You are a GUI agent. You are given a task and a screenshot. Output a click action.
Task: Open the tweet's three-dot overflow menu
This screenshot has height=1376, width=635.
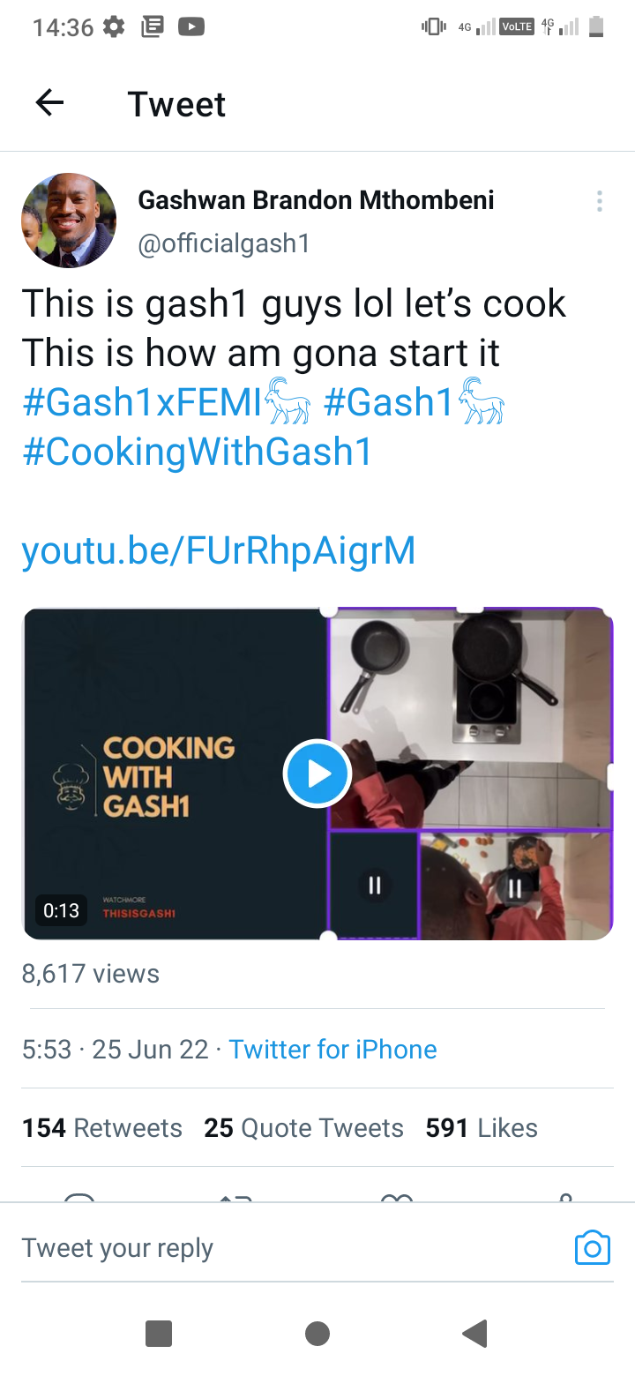click(x=600, y=201)
